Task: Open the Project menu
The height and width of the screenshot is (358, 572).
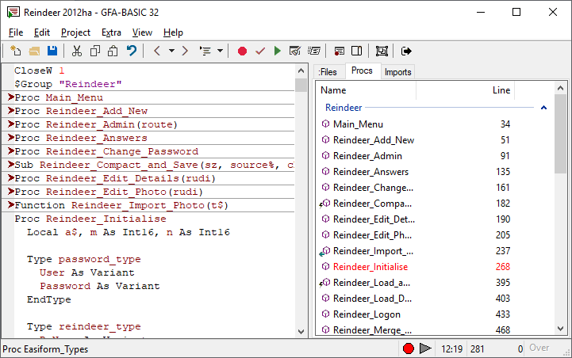Action: point(75,32)
